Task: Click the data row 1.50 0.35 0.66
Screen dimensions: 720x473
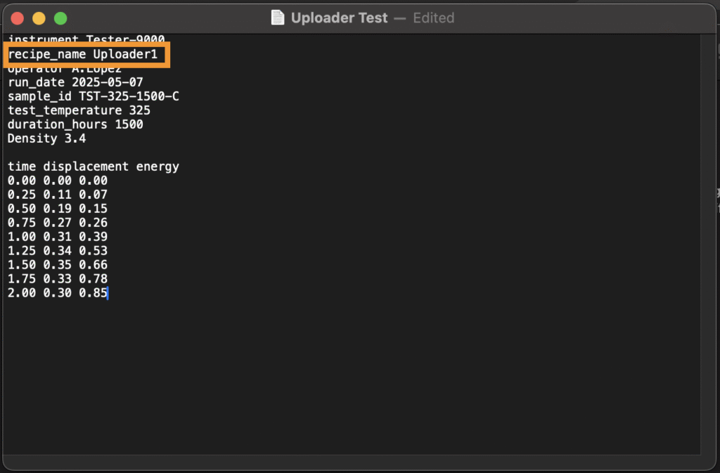Action: (x=57, y=265)
